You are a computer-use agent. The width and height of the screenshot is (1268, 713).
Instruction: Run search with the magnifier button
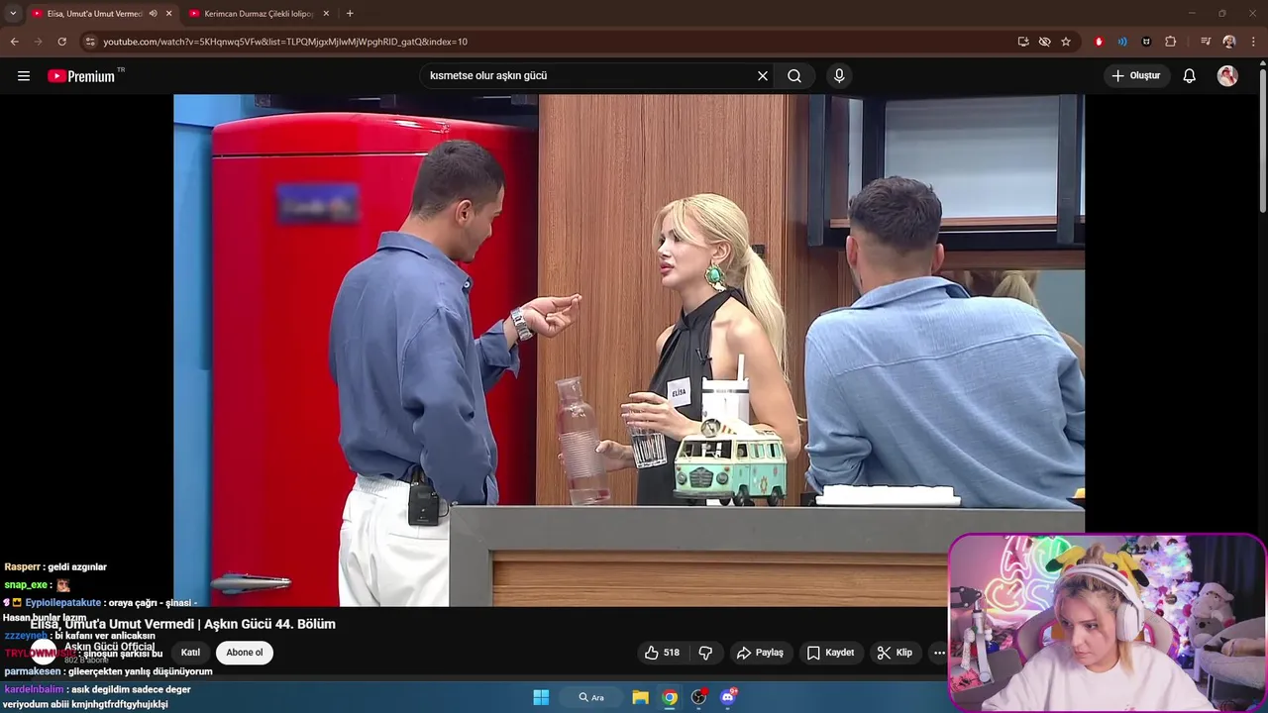794,76
